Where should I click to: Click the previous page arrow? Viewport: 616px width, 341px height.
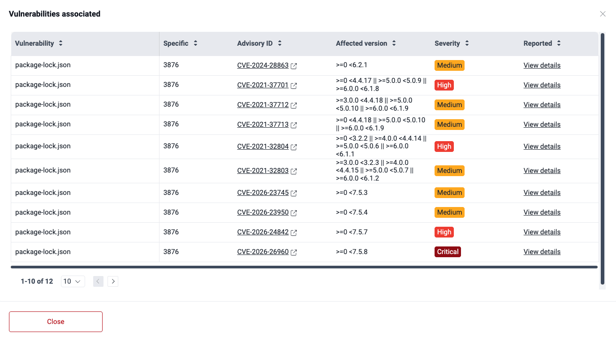click(98, 281)
